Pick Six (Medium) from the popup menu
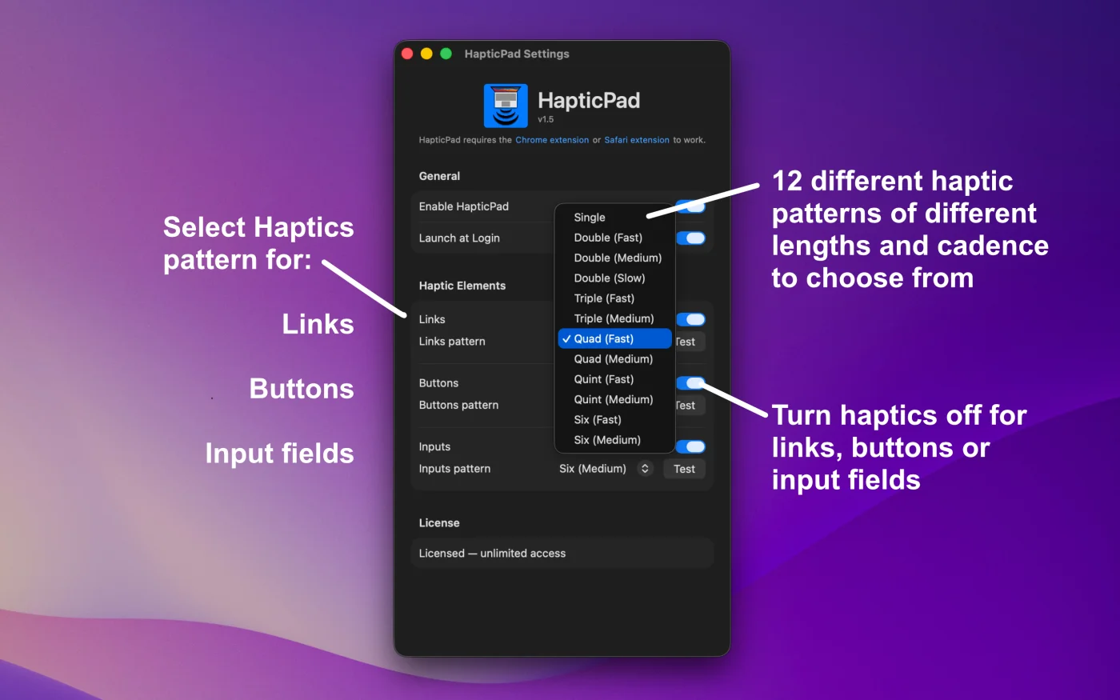 pos(615,440)
